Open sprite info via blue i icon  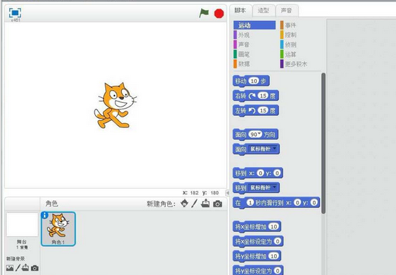[x=45, y=215]
